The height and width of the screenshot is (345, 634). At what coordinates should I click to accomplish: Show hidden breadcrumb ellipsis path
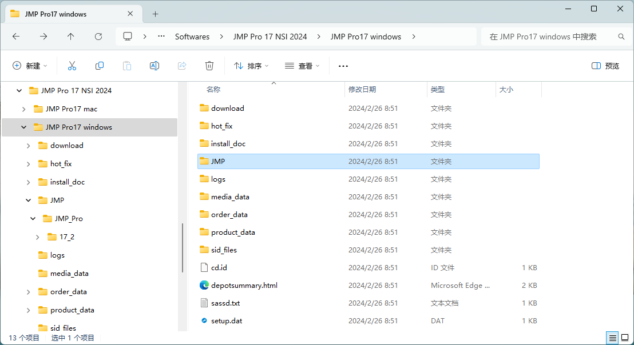[x=161, y=37]
